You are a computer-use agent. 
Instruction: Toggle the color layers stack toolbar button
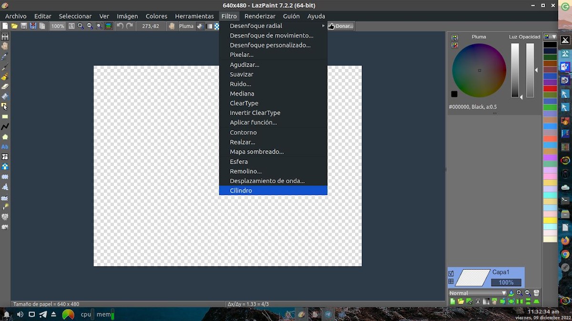coord(108,26)
